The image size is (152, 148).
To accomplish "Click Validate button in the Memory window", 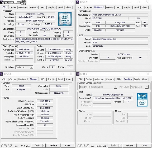I will pos(53,145).
